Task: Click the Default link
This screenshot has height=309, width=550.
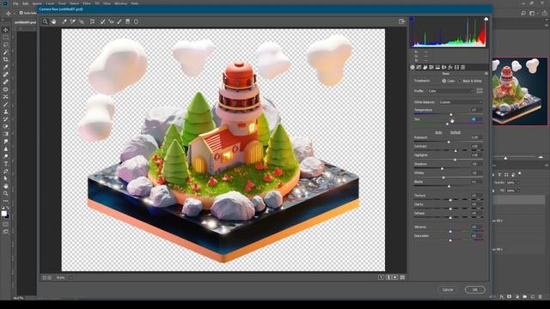Action: pyautogui.click(x=455, y=132)
